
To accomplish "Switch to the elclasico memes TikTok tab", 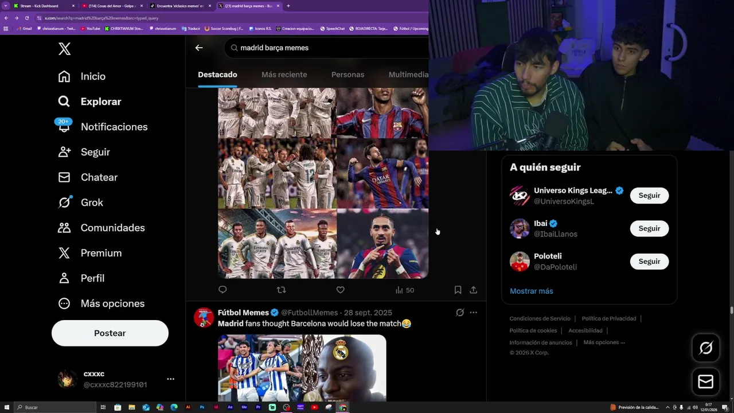I will click(180, 6).
